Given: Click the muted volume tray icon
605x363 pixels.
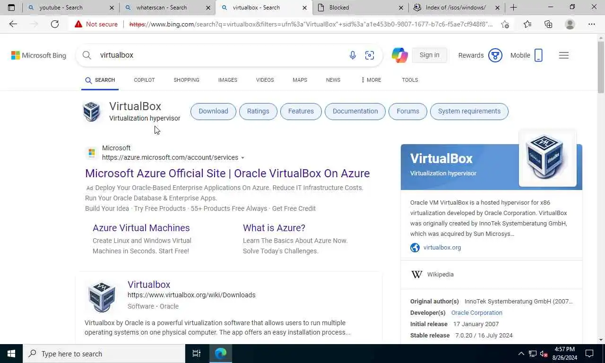Looking at the screenshot, I should (544, 354).
